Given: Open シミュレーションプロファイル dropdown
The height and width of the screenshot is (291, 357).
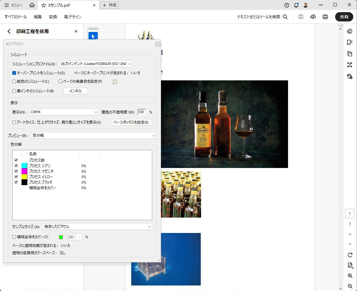Looking at the screenshot, I should pyautogui.click(x=96, y=64).
